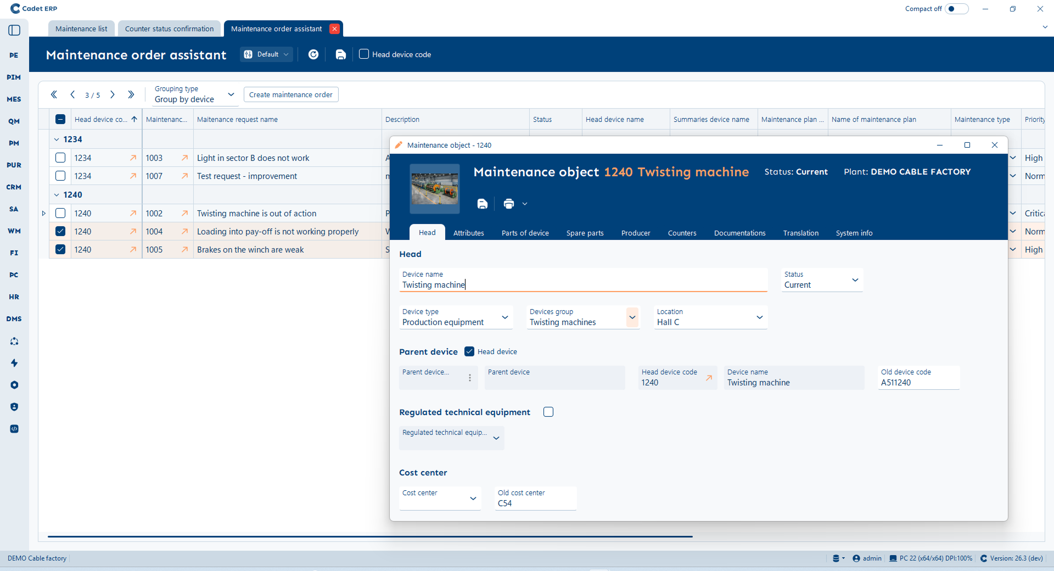Image resolution: width=1054 pixels, height=571 pixels.
Task: Check the Regulated technical equipment checkbox
Action: pos(548,412)
